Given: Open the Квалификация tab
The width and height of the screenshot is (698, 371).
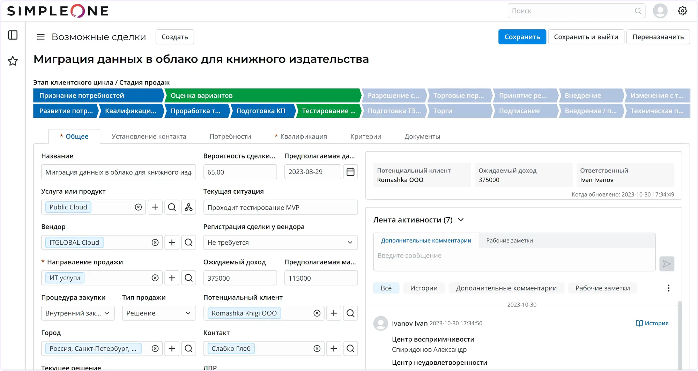Looking at the screenshot, I should [x=301, y=136].
